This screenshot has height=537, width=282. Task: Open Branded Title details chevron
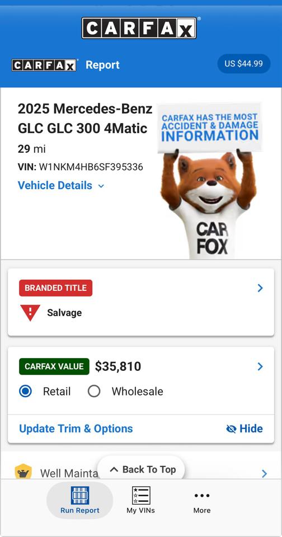(x=260, y=288)
